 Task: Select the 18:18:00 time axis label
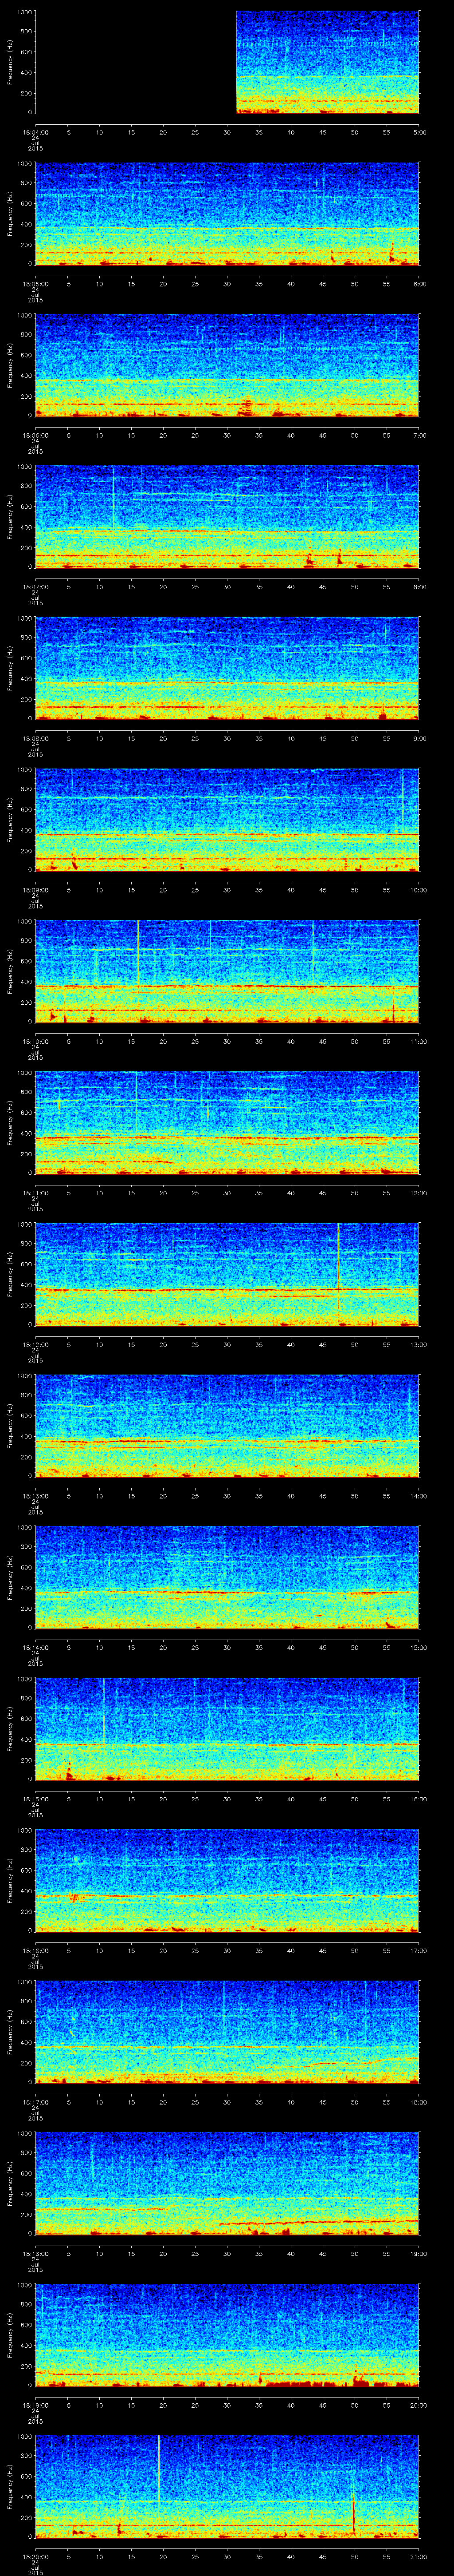[36, 2253]
